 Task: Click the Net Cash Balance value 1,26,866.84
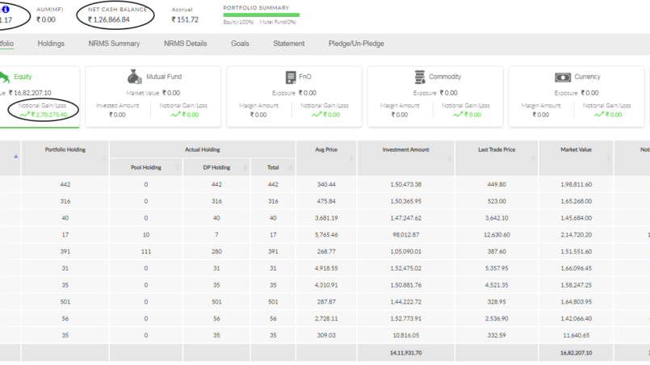click(109, 19)
